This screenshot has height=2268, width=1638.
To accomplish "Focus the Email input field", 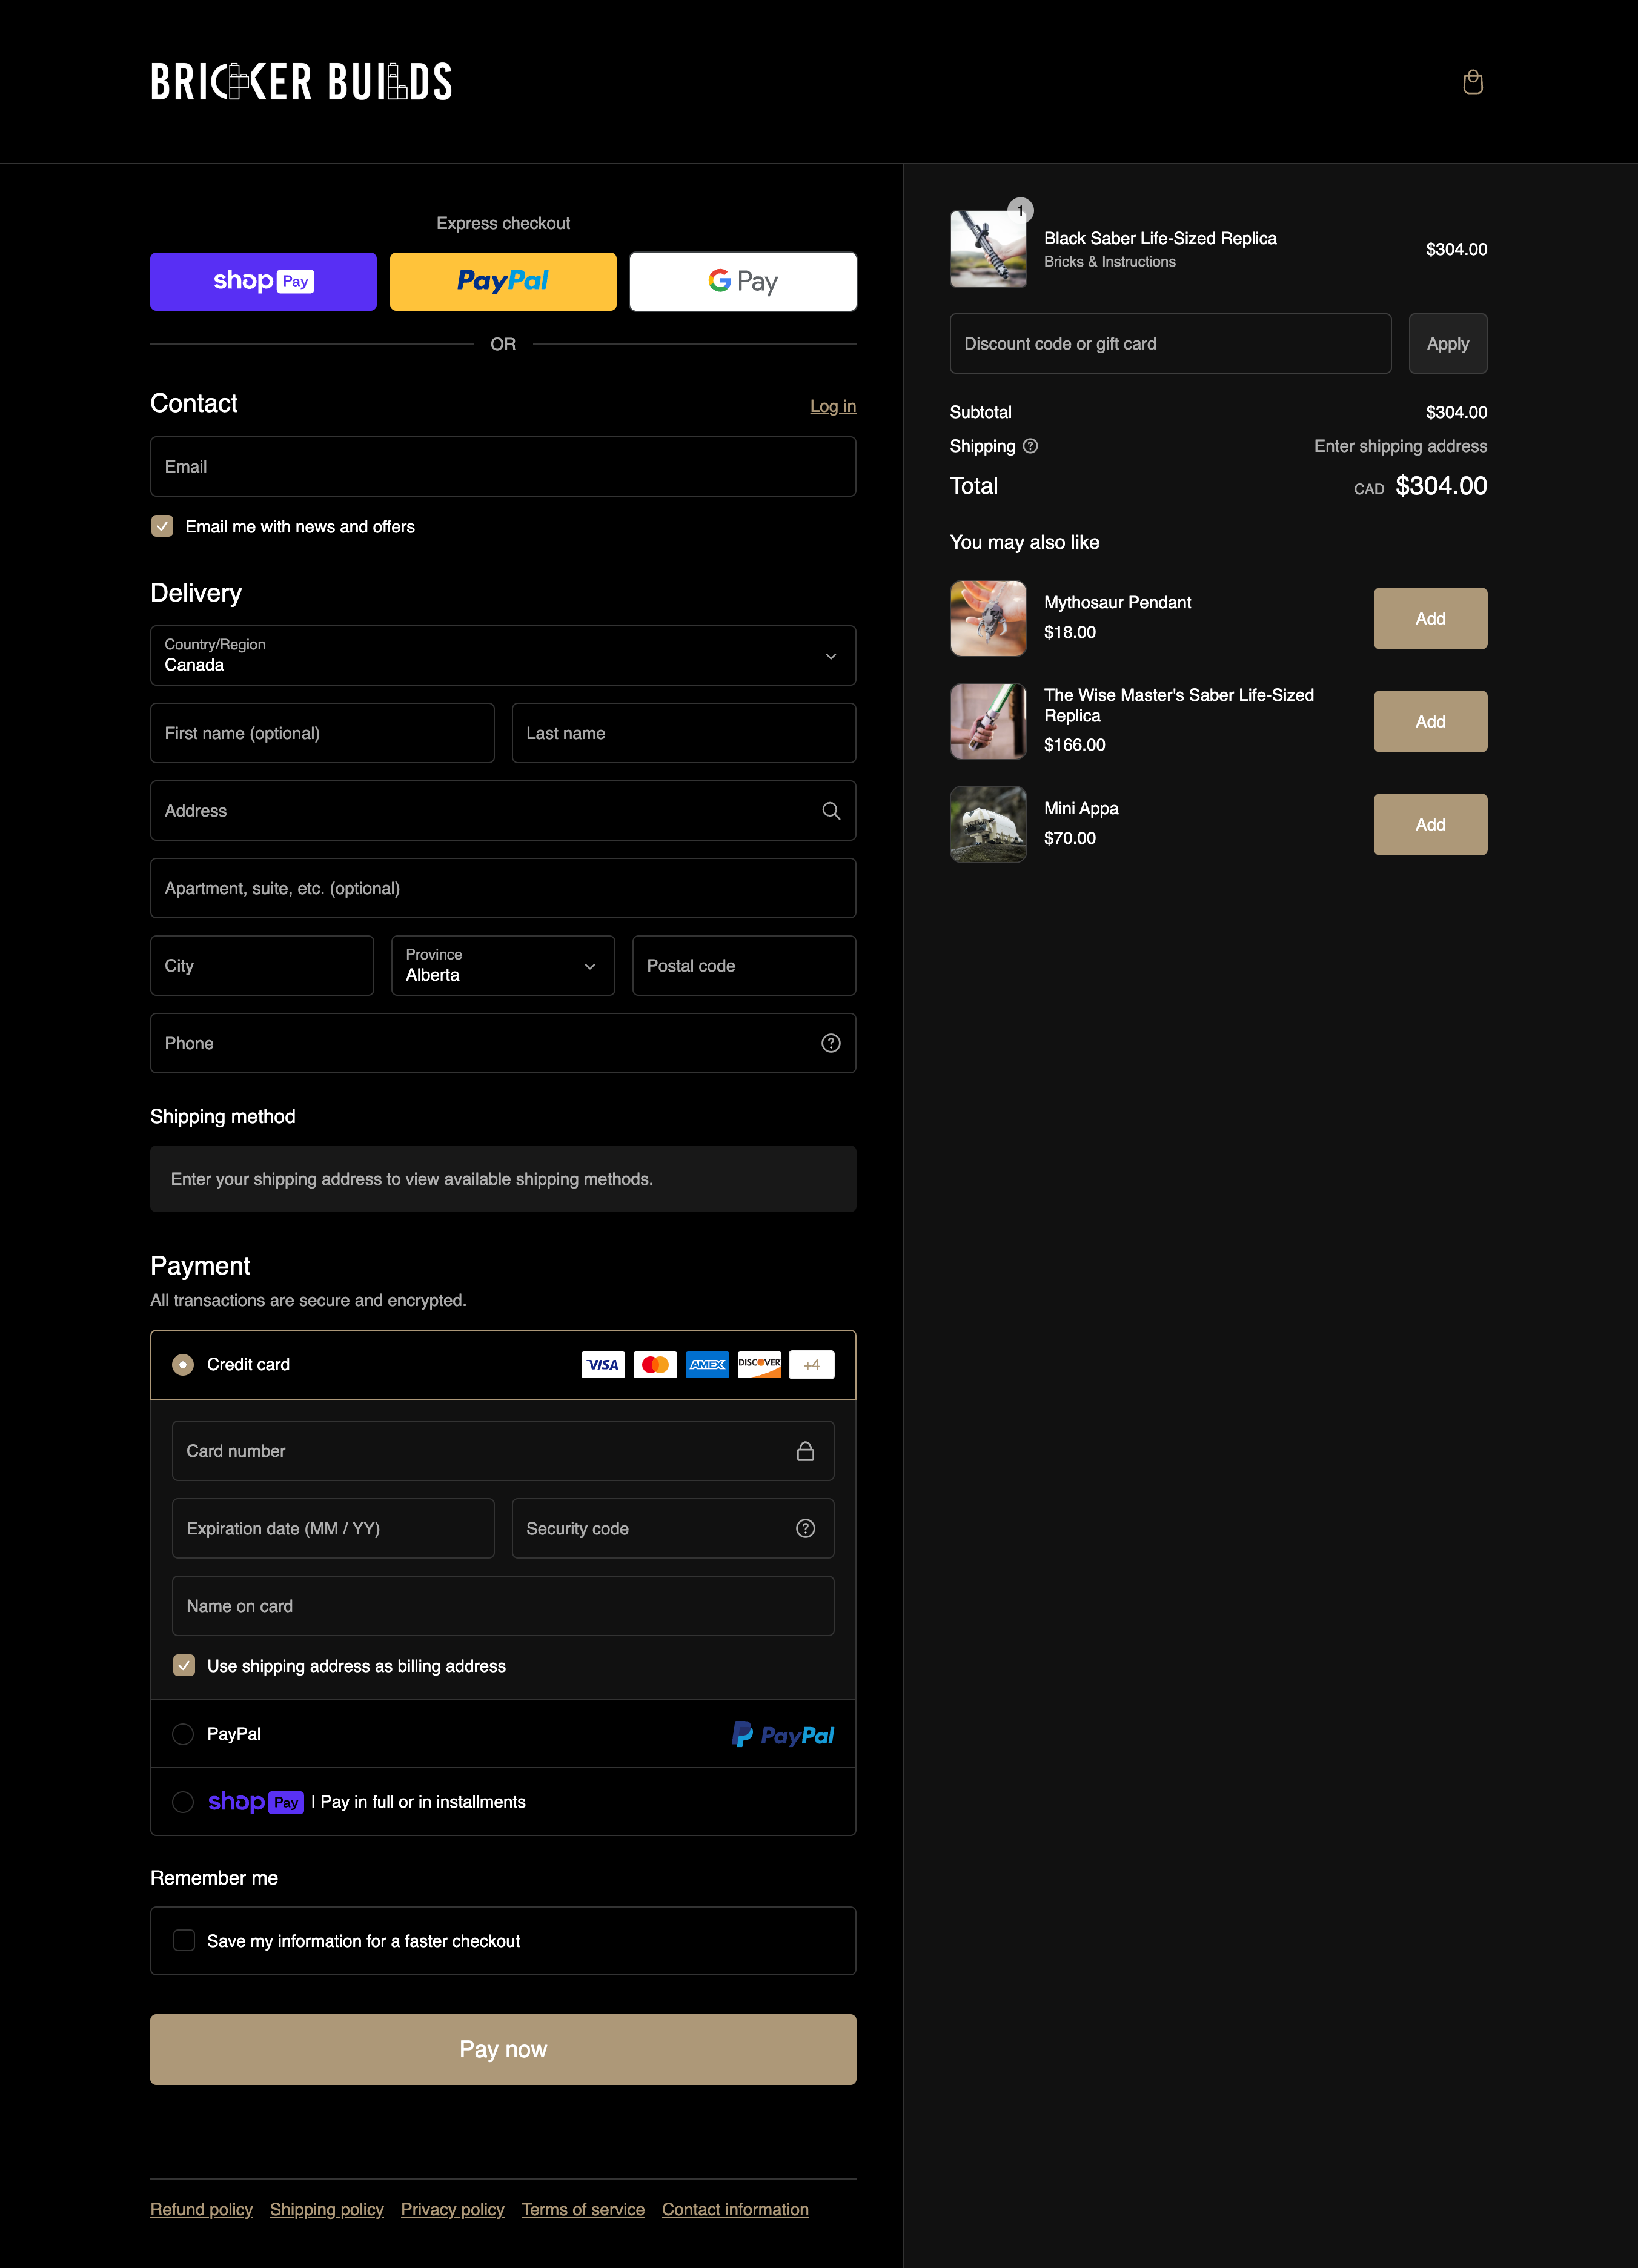I will [503, 467].
